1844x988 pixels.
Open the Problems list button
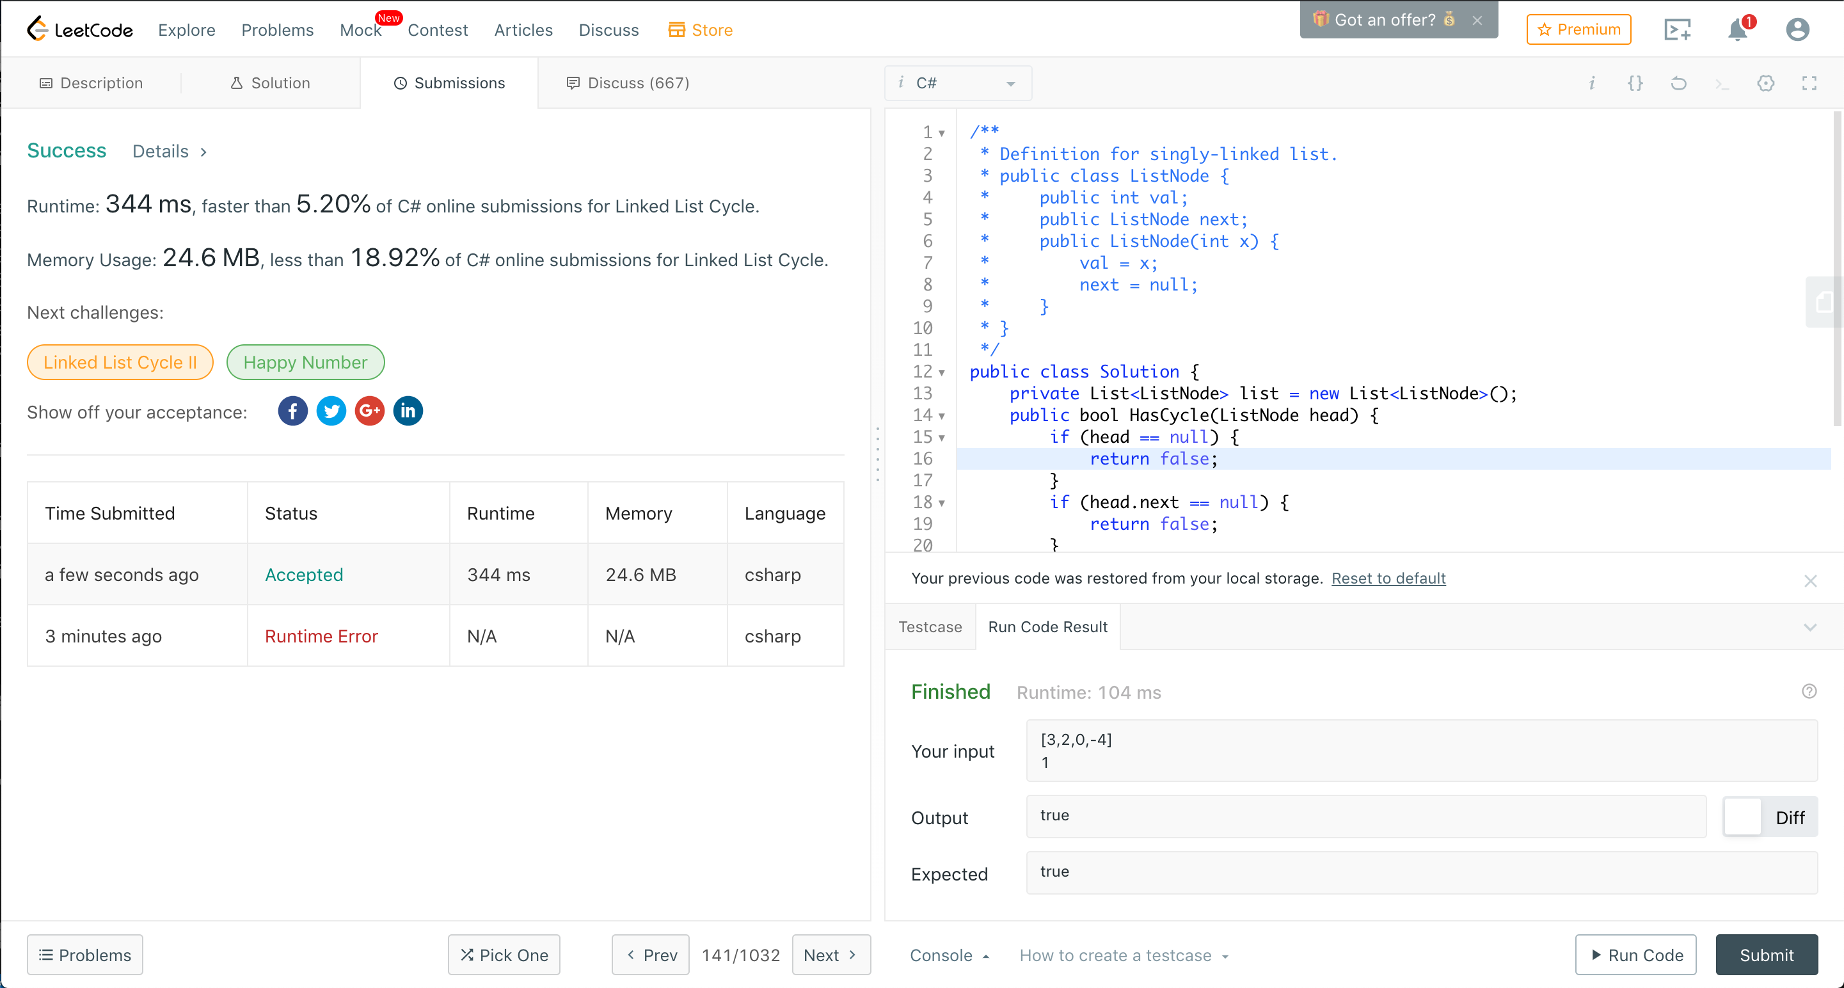(x=84, y=954)
